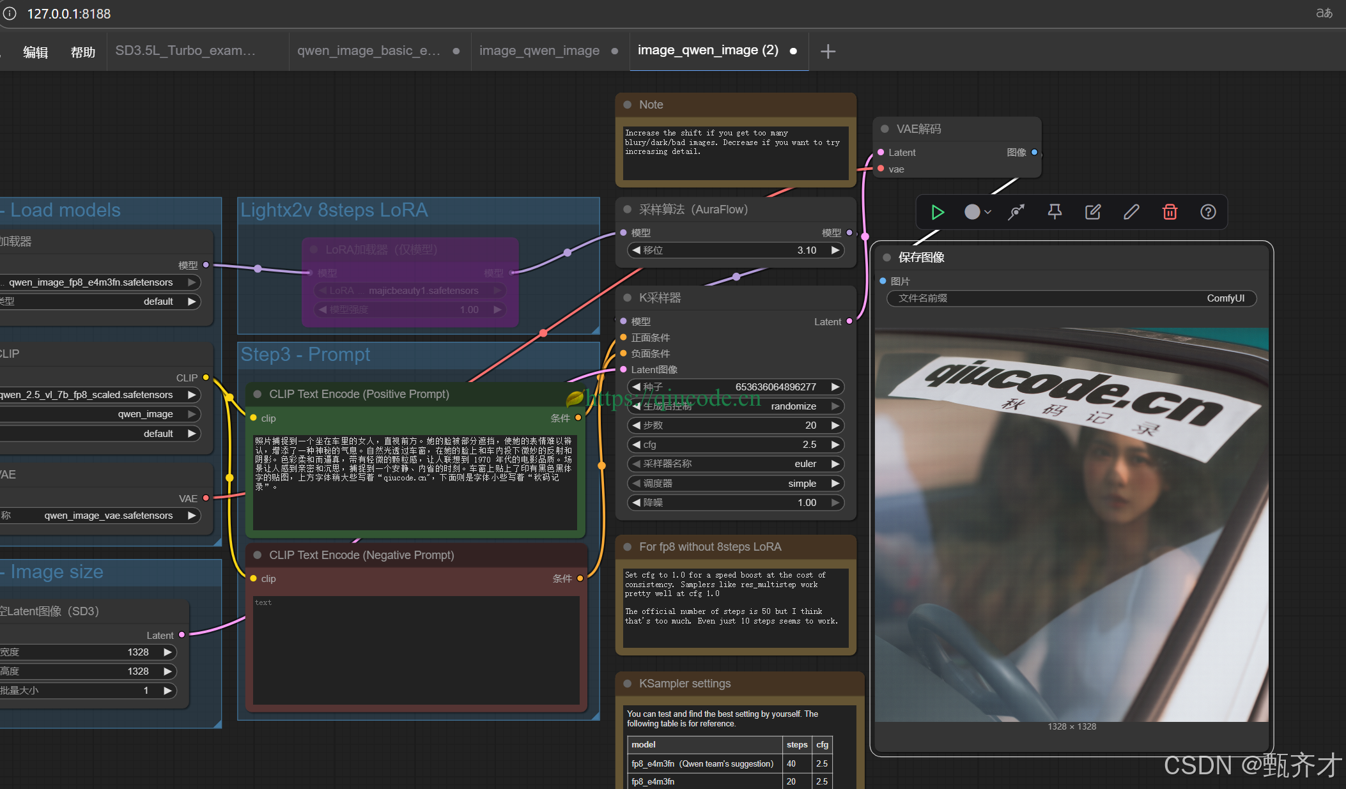
Task: Collapse the KSampler settings note via its dot
Action: coord(628,684)
